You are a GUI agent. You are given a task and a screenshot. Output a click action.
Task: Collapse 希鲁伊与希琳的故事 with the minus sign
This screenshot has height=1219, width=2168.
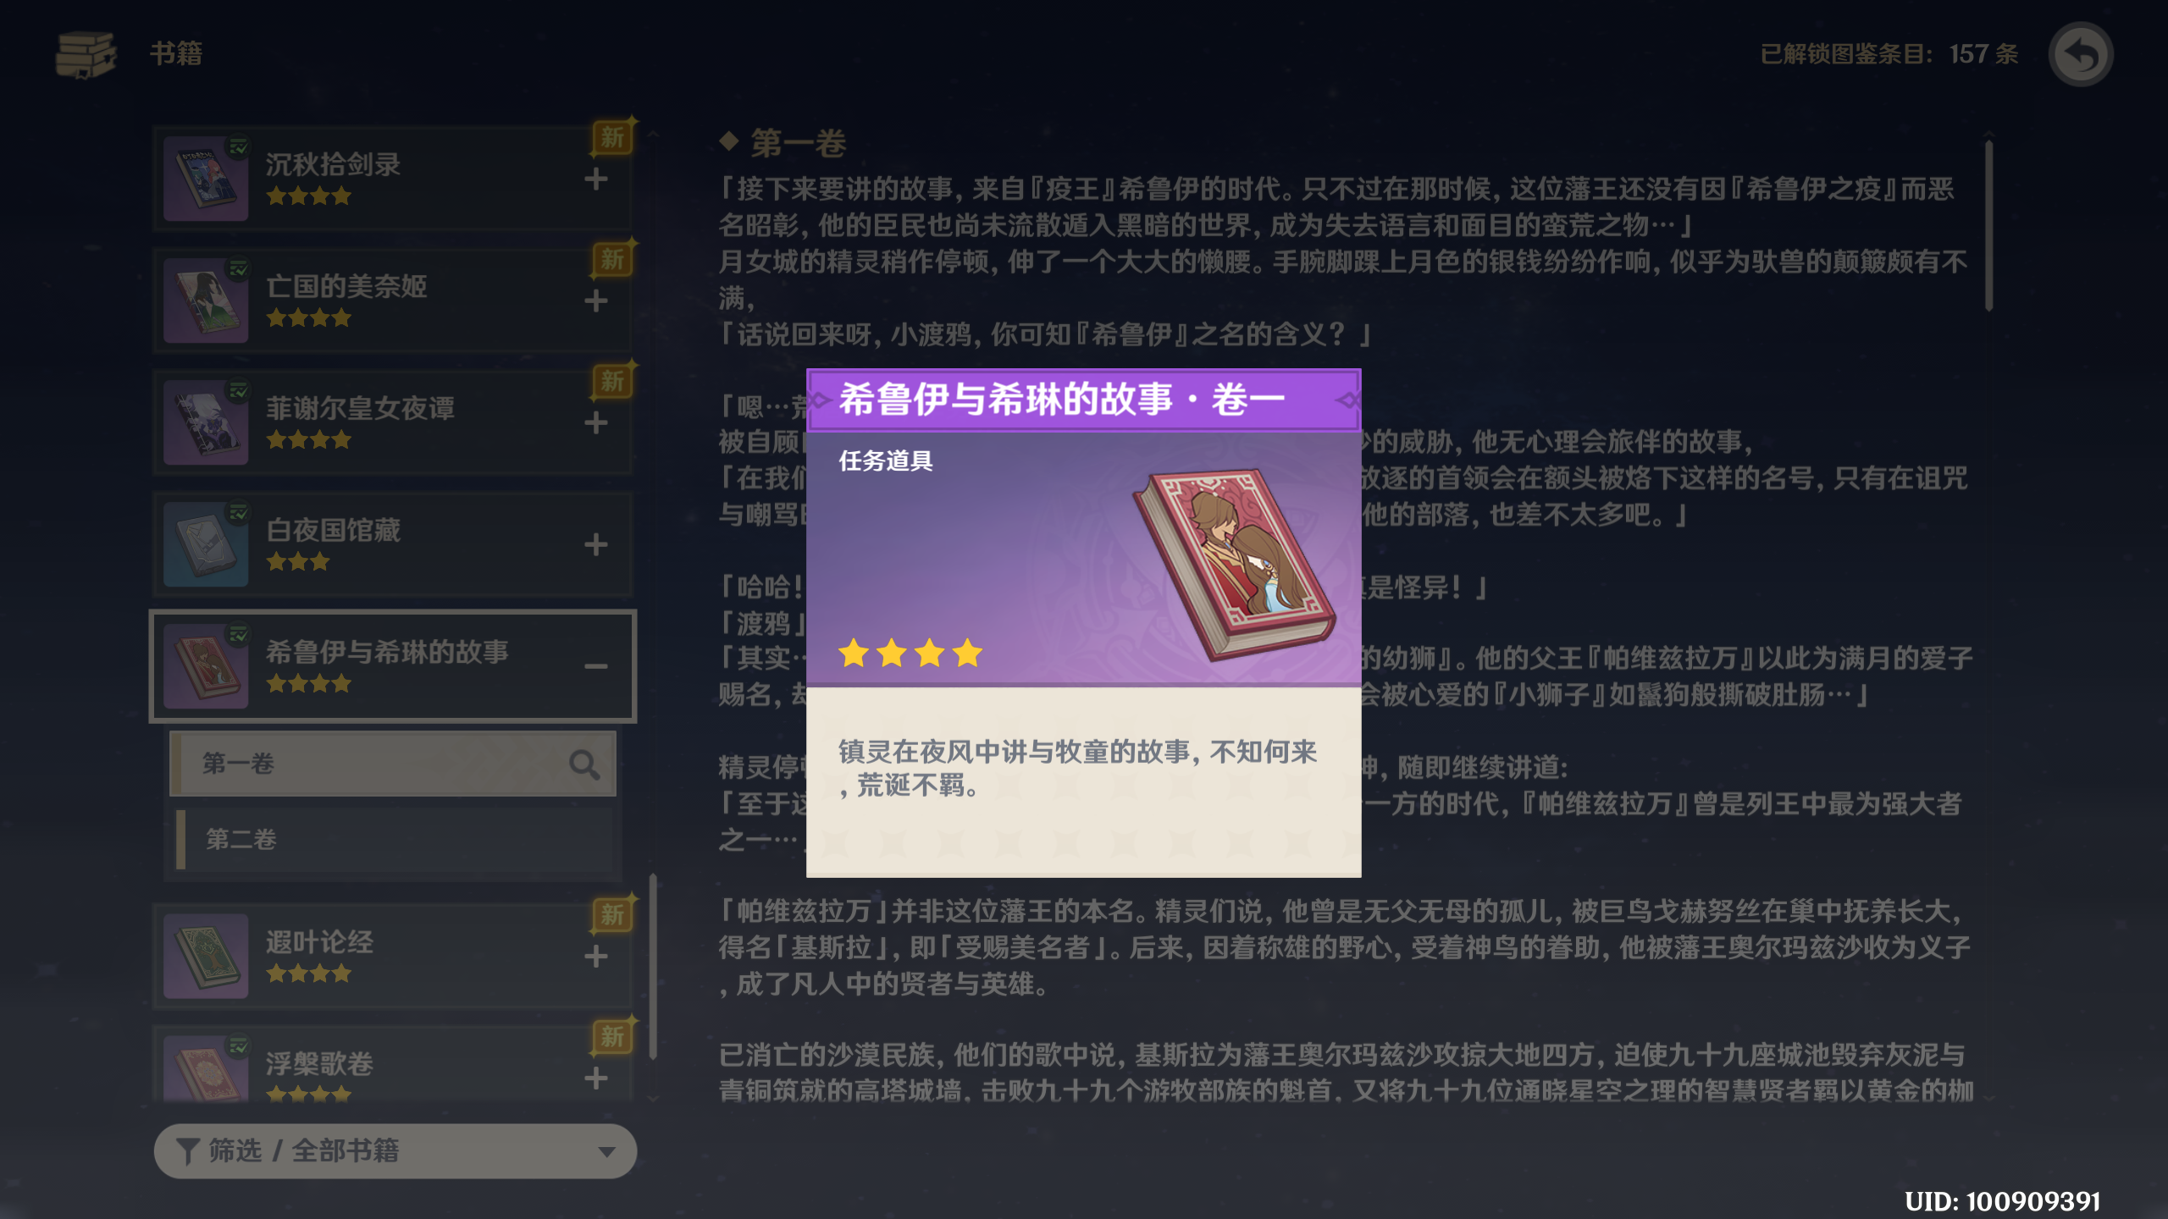pyautogui.click(x=596, y=666)
